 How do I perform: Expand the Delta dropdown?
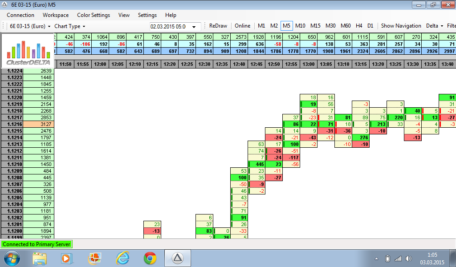click(435, 26)
